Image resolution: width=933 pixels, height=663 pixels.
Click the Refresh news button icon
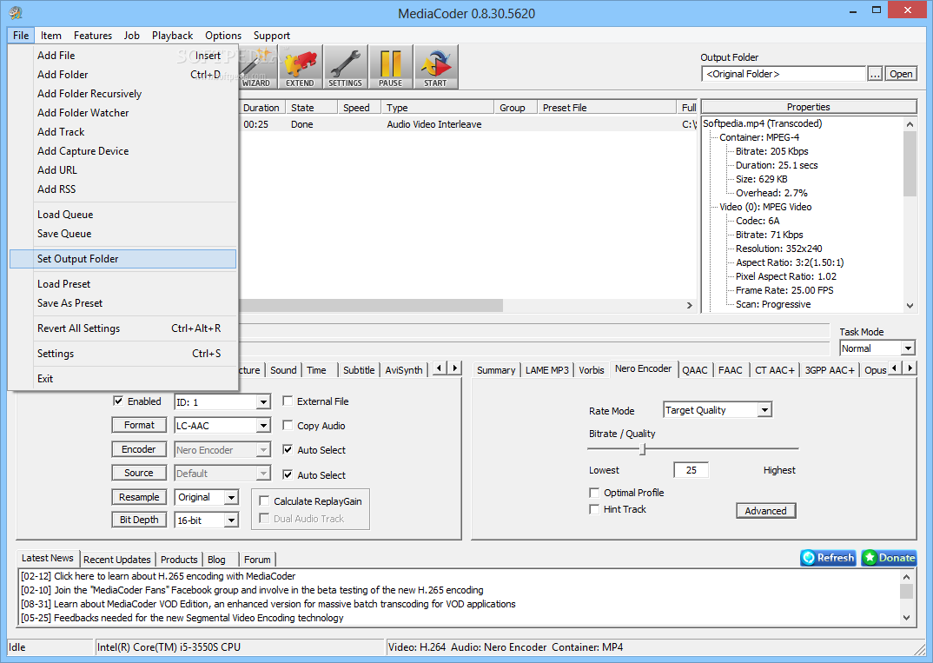click(828, 558)
